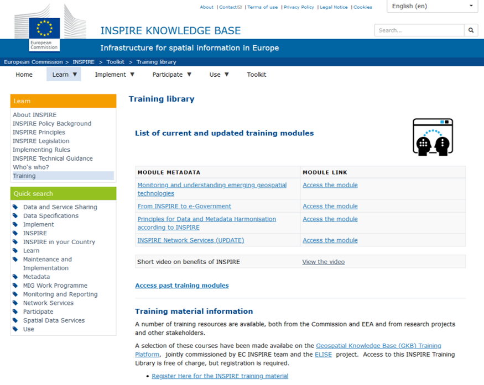Click the tag icon beside Data and Service Sharing
The image size is (484, 385).
click(x=15, y=207)
